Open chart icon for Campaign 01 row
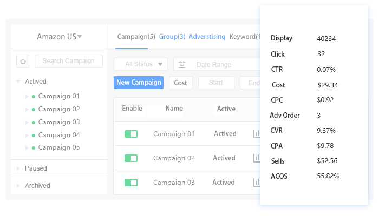The width and height of the screenshot is (379, 216). tap(256, 134)
